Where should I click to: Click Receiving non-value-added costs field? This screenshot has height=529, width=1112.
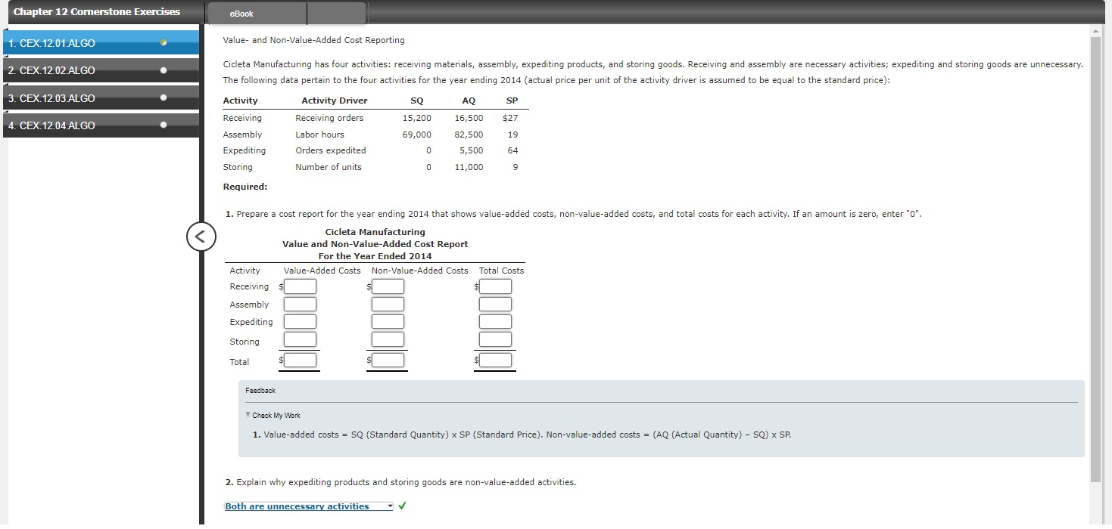388,286
